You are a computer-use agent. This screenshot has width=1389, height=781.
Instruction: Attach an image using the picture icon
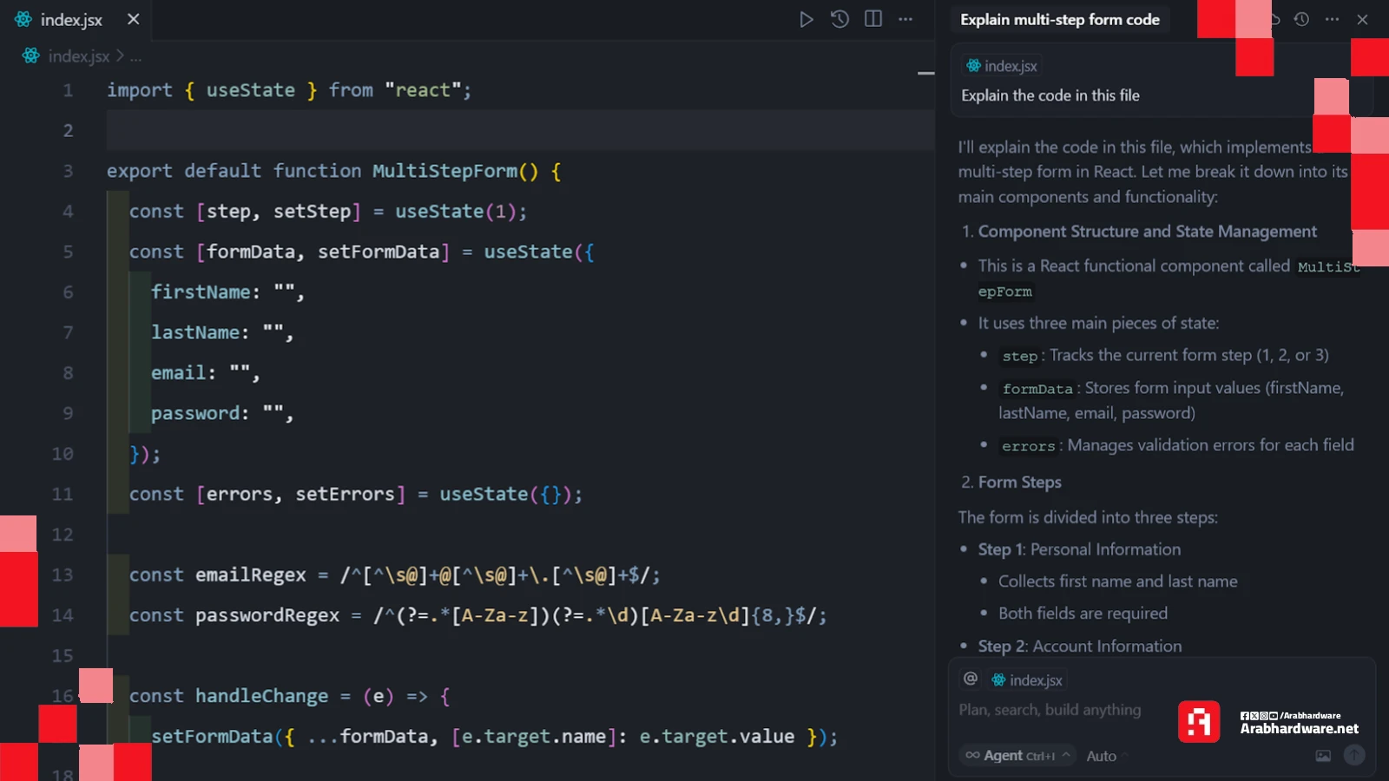pos(1323,756)
